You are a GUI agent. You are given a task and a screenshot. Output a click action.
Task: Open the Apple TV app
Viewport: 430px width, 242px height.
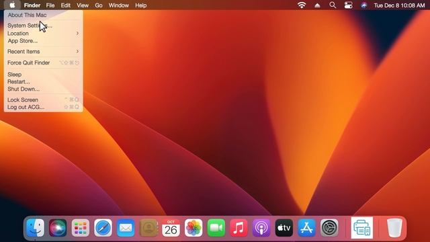click(x=284, y=228)
